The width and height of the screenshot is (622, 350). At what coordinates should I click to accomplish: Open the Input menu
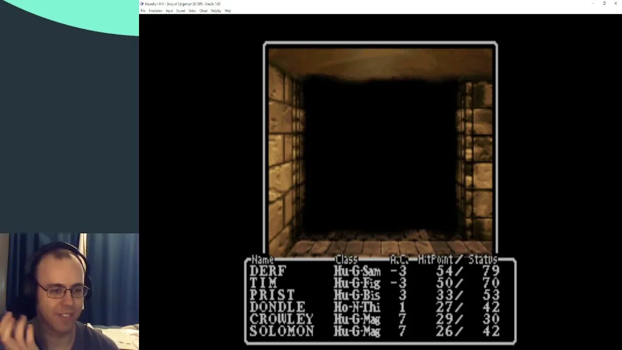click(169, 11)
